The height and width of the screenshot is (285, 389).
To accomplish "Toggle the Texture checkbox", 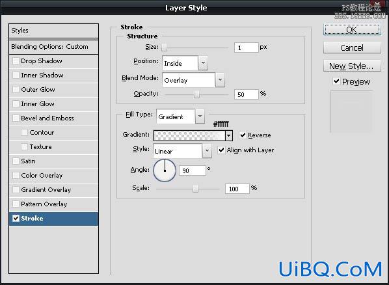I will click(24, 146).
